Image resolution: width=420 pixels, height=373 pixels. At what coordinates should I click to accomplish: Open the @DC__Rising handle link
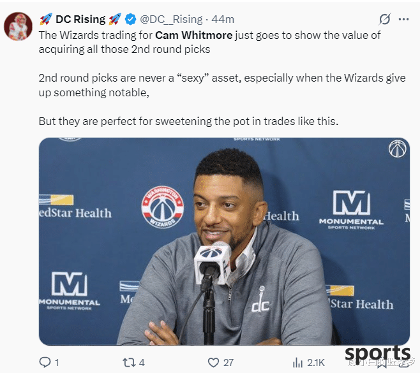pyautogui.click(x=171, y=19)
